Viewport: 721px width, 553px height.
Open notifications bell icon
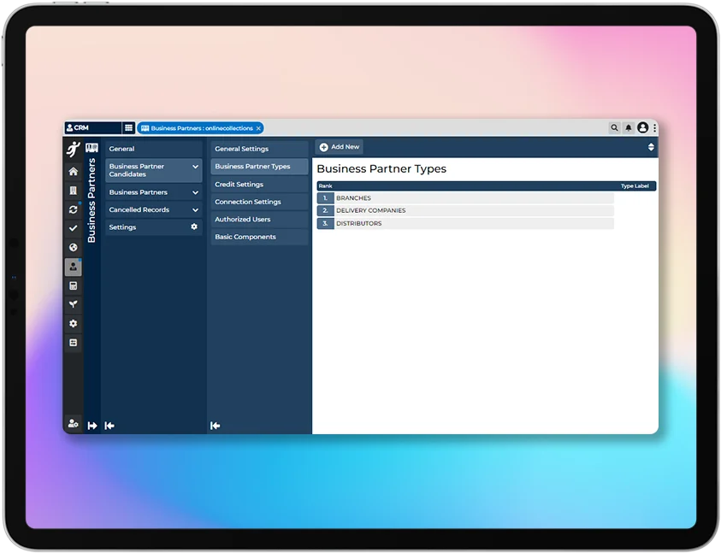pyautogui.click(x=629, y=128)
